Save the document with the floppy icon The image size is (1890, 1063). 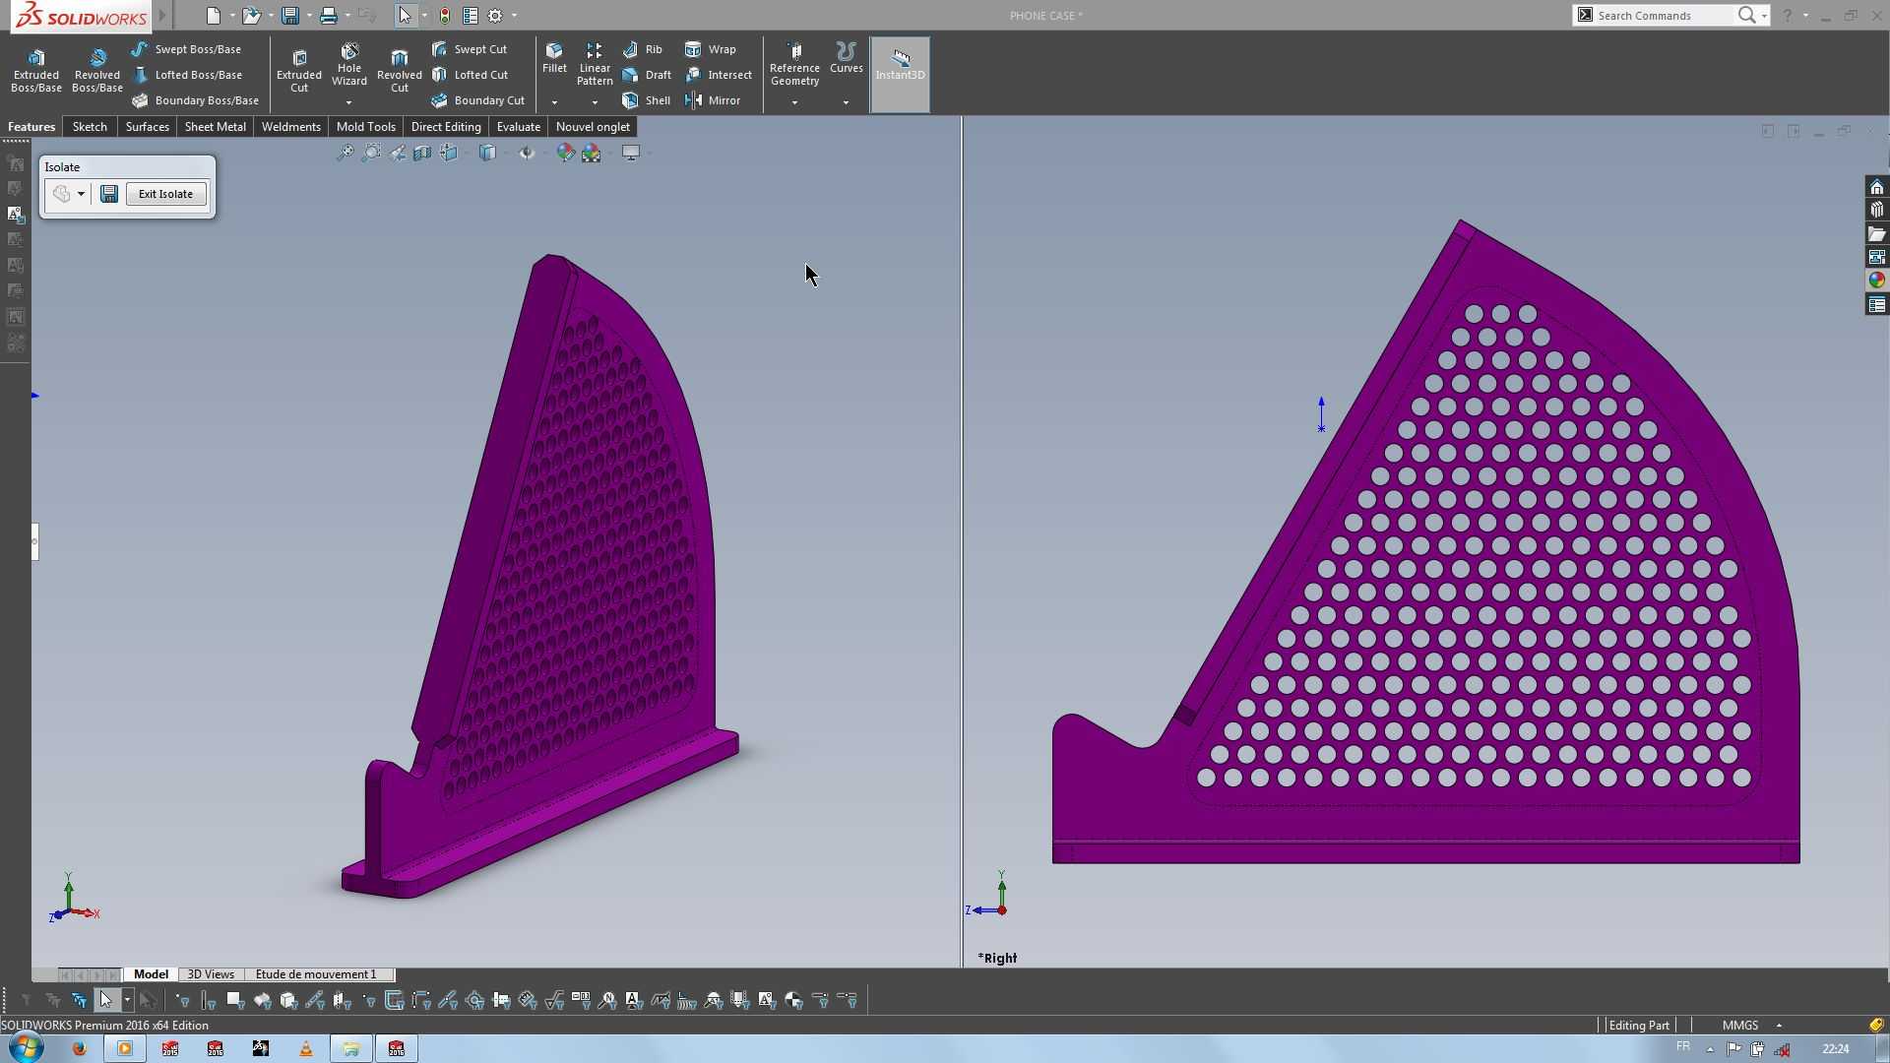pyautogui.click(x=289, y=16)
